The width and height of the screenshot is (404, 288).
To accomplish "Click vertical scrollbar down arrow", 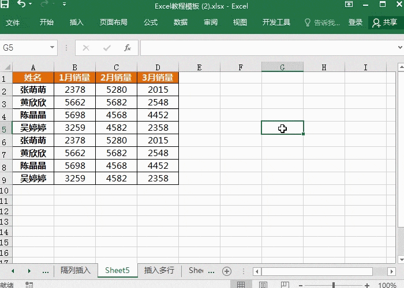I will coord(401,259).
